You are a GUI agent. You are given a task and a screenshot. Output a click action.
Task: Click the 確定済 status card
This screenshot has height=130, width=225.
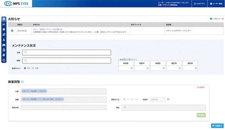(174, 66)
